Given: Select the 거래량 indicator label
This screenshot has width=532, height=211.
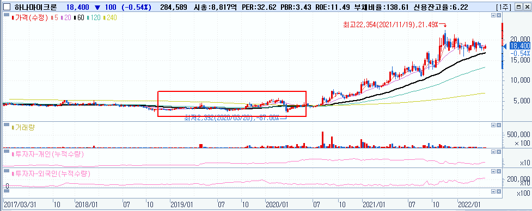Looking at the screenshot, I should pos(24,127).
